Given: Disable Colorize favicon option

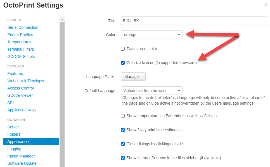Looking at the screenshot, I should [x=123, y=63].
